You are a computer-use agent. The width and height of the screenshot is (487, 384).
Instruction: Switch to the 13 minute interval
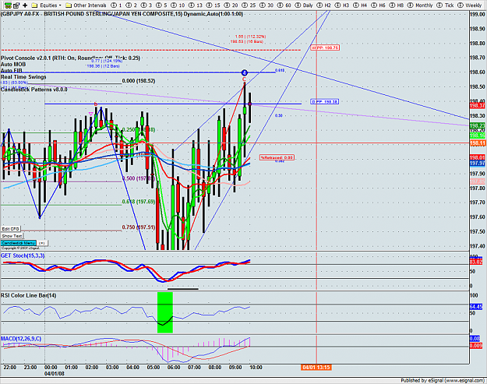tap(196, 5)
